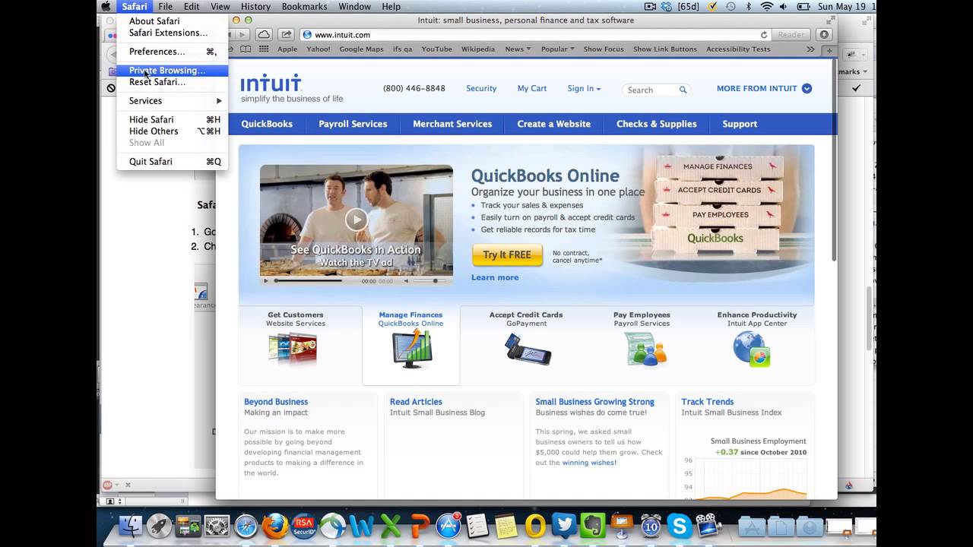Screen dimensions: 973x547
Task: Open Services submenu in Safari menu
Action: click(172, 100)
